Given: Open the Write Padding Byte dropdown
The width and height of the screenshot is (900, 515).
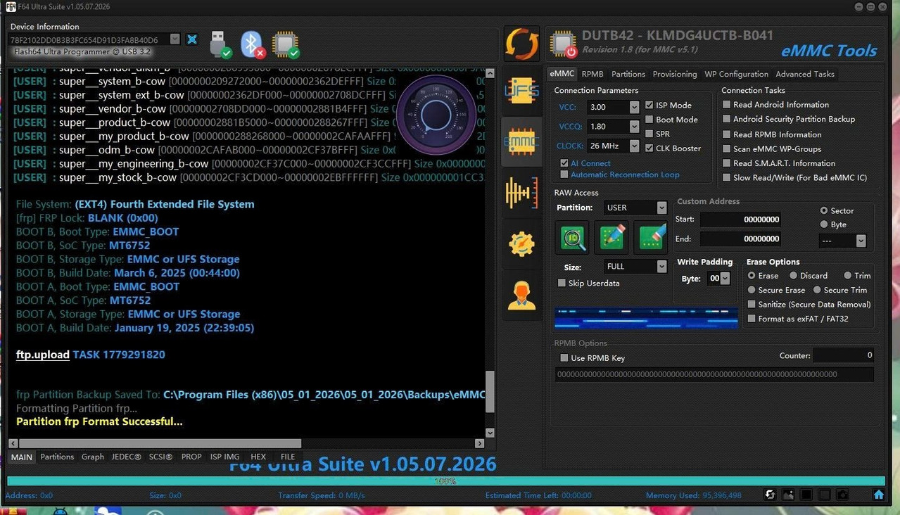Looking at the screenshot, I should 725,279.
